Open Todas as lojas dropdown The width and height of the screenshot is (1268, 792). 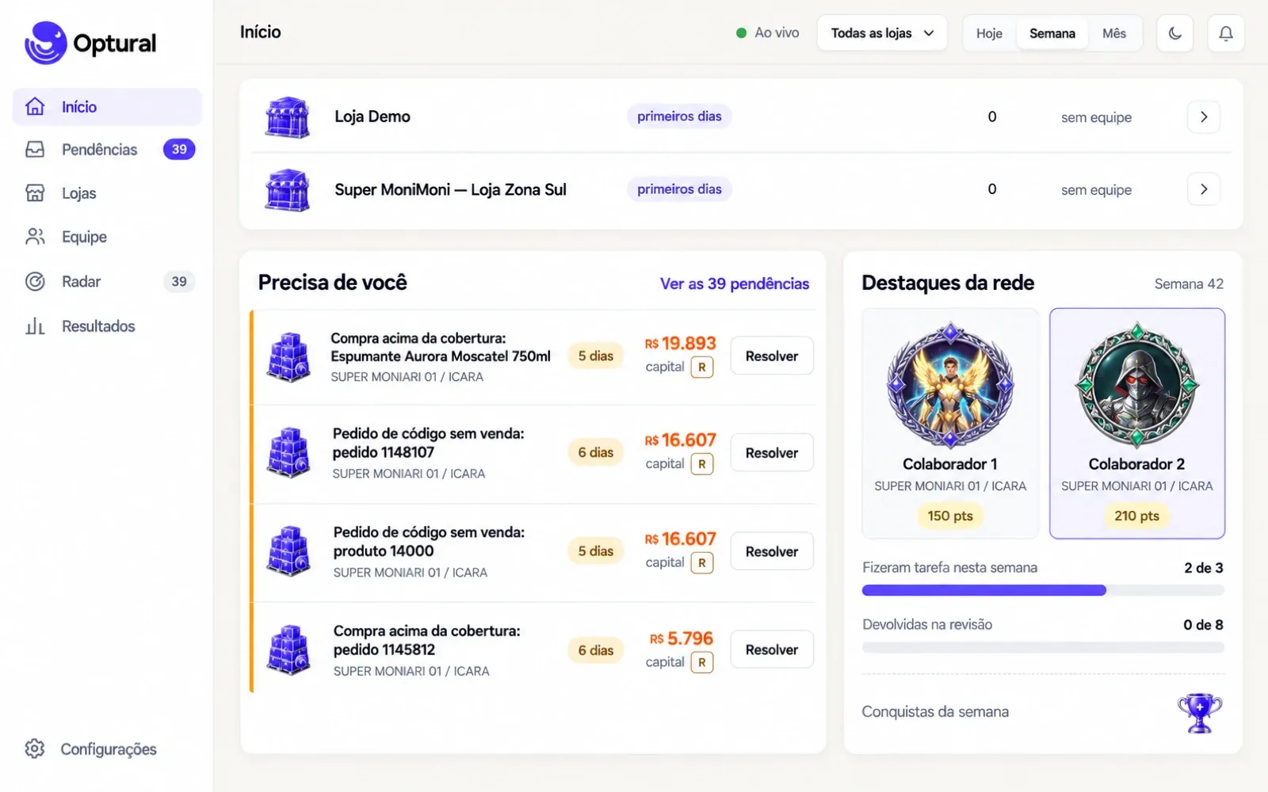882,33
